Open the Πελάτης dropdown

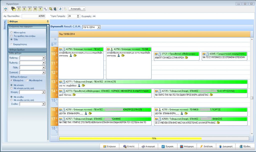tap(43, 58)
